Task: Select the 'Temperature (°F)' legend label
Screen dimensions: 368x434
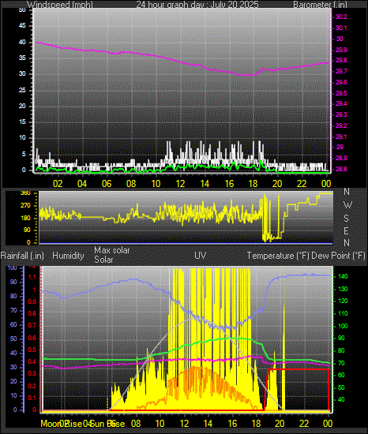Action: [278, 256]
